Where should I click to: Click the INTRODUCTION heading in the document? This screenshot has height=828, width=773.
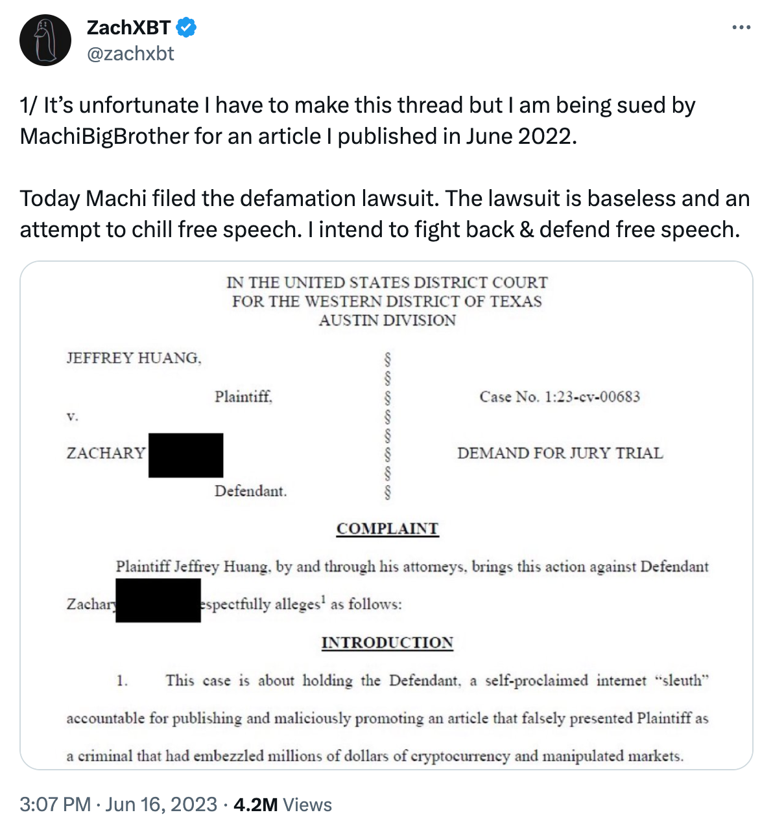pos(387,642)
